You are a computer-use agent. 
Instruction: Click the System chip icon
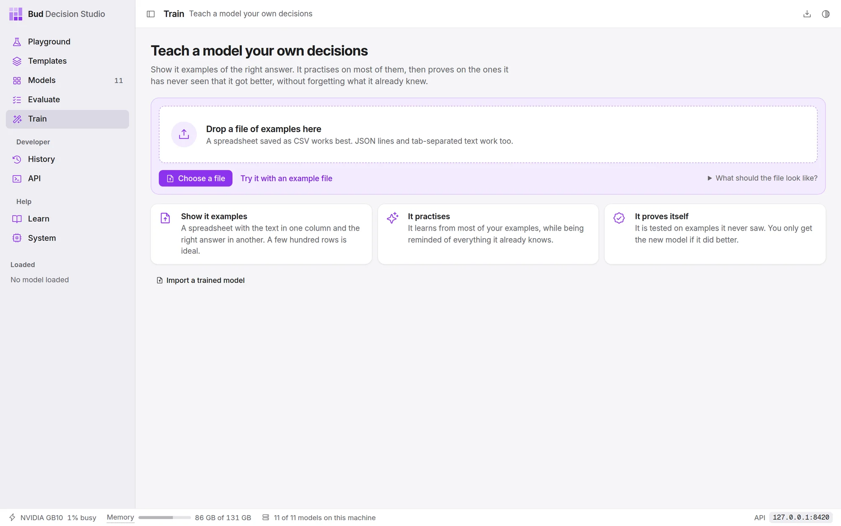(17, 238)
